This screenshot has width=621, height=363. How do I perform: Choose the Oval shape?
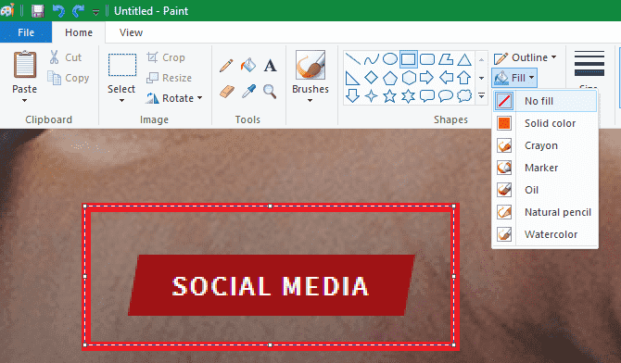389,59
